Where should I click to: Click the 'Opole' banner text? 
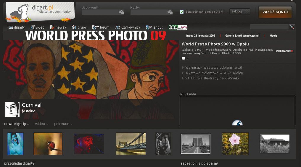point(273,36)
